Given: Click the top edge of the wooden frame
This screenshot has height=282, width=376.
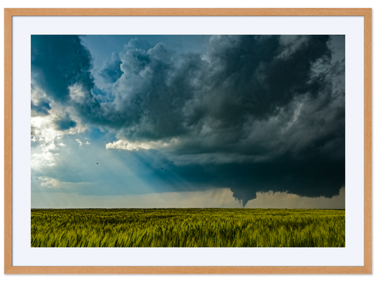Looking at the screenshot, I should click(188, 11).
